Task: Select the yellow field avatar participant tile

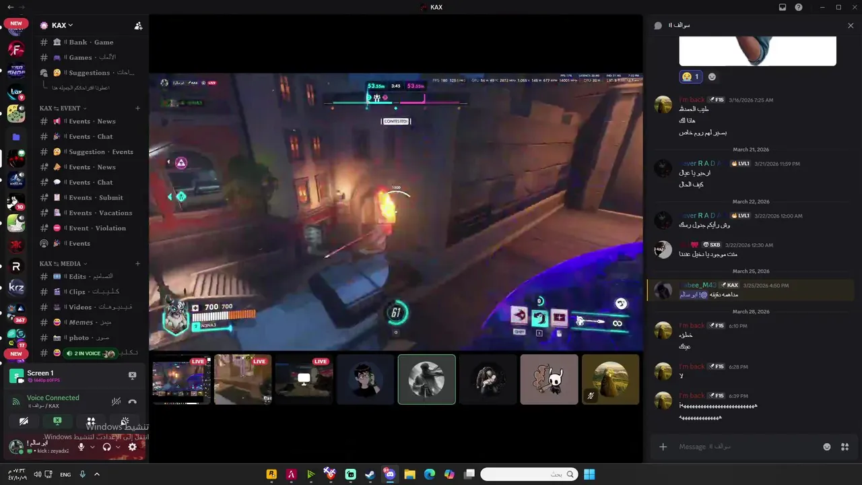Action: [x=610, y=380]
